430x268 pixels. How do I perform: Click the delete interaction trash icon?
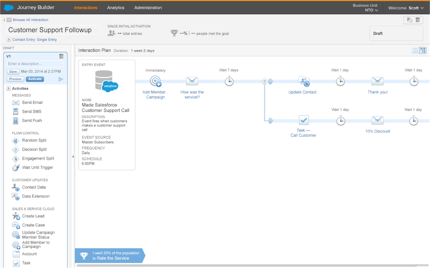click(x=418, y=20)
